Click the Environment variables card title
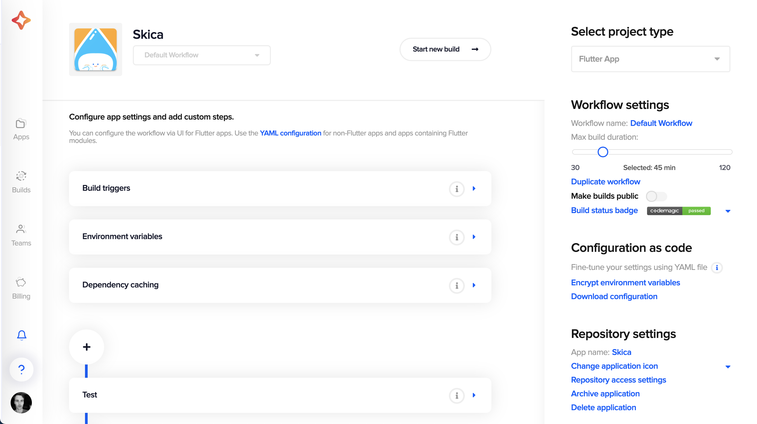The height and width of the screenshot is (424, 757). [x=122, y=236]
